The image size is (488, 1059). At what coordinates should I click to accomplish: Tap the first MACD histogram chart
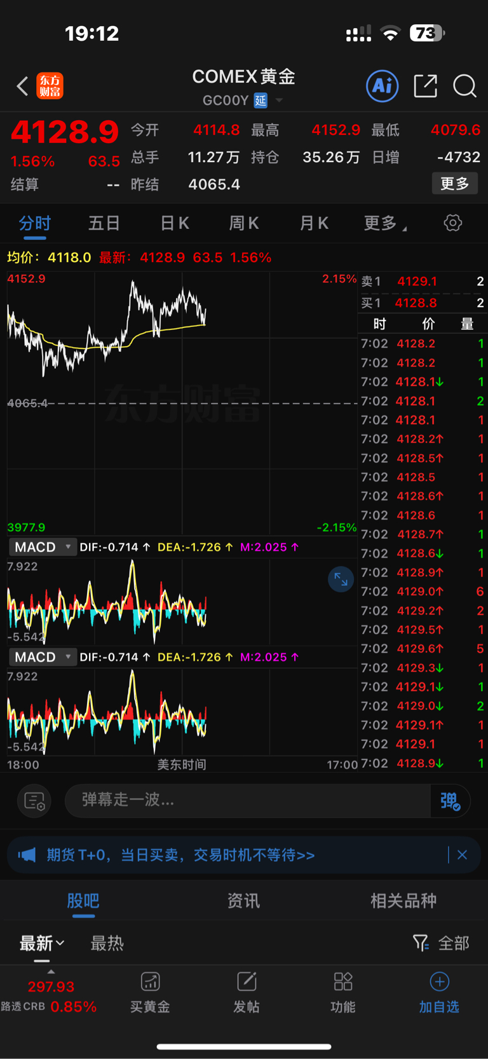coord(182,602)
